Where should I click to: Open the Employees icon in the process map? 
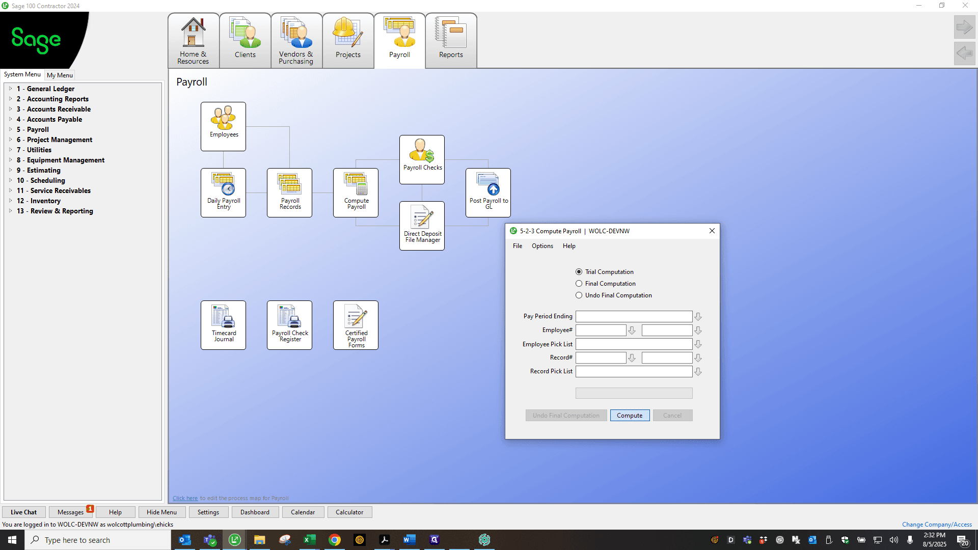pos(223,126)
